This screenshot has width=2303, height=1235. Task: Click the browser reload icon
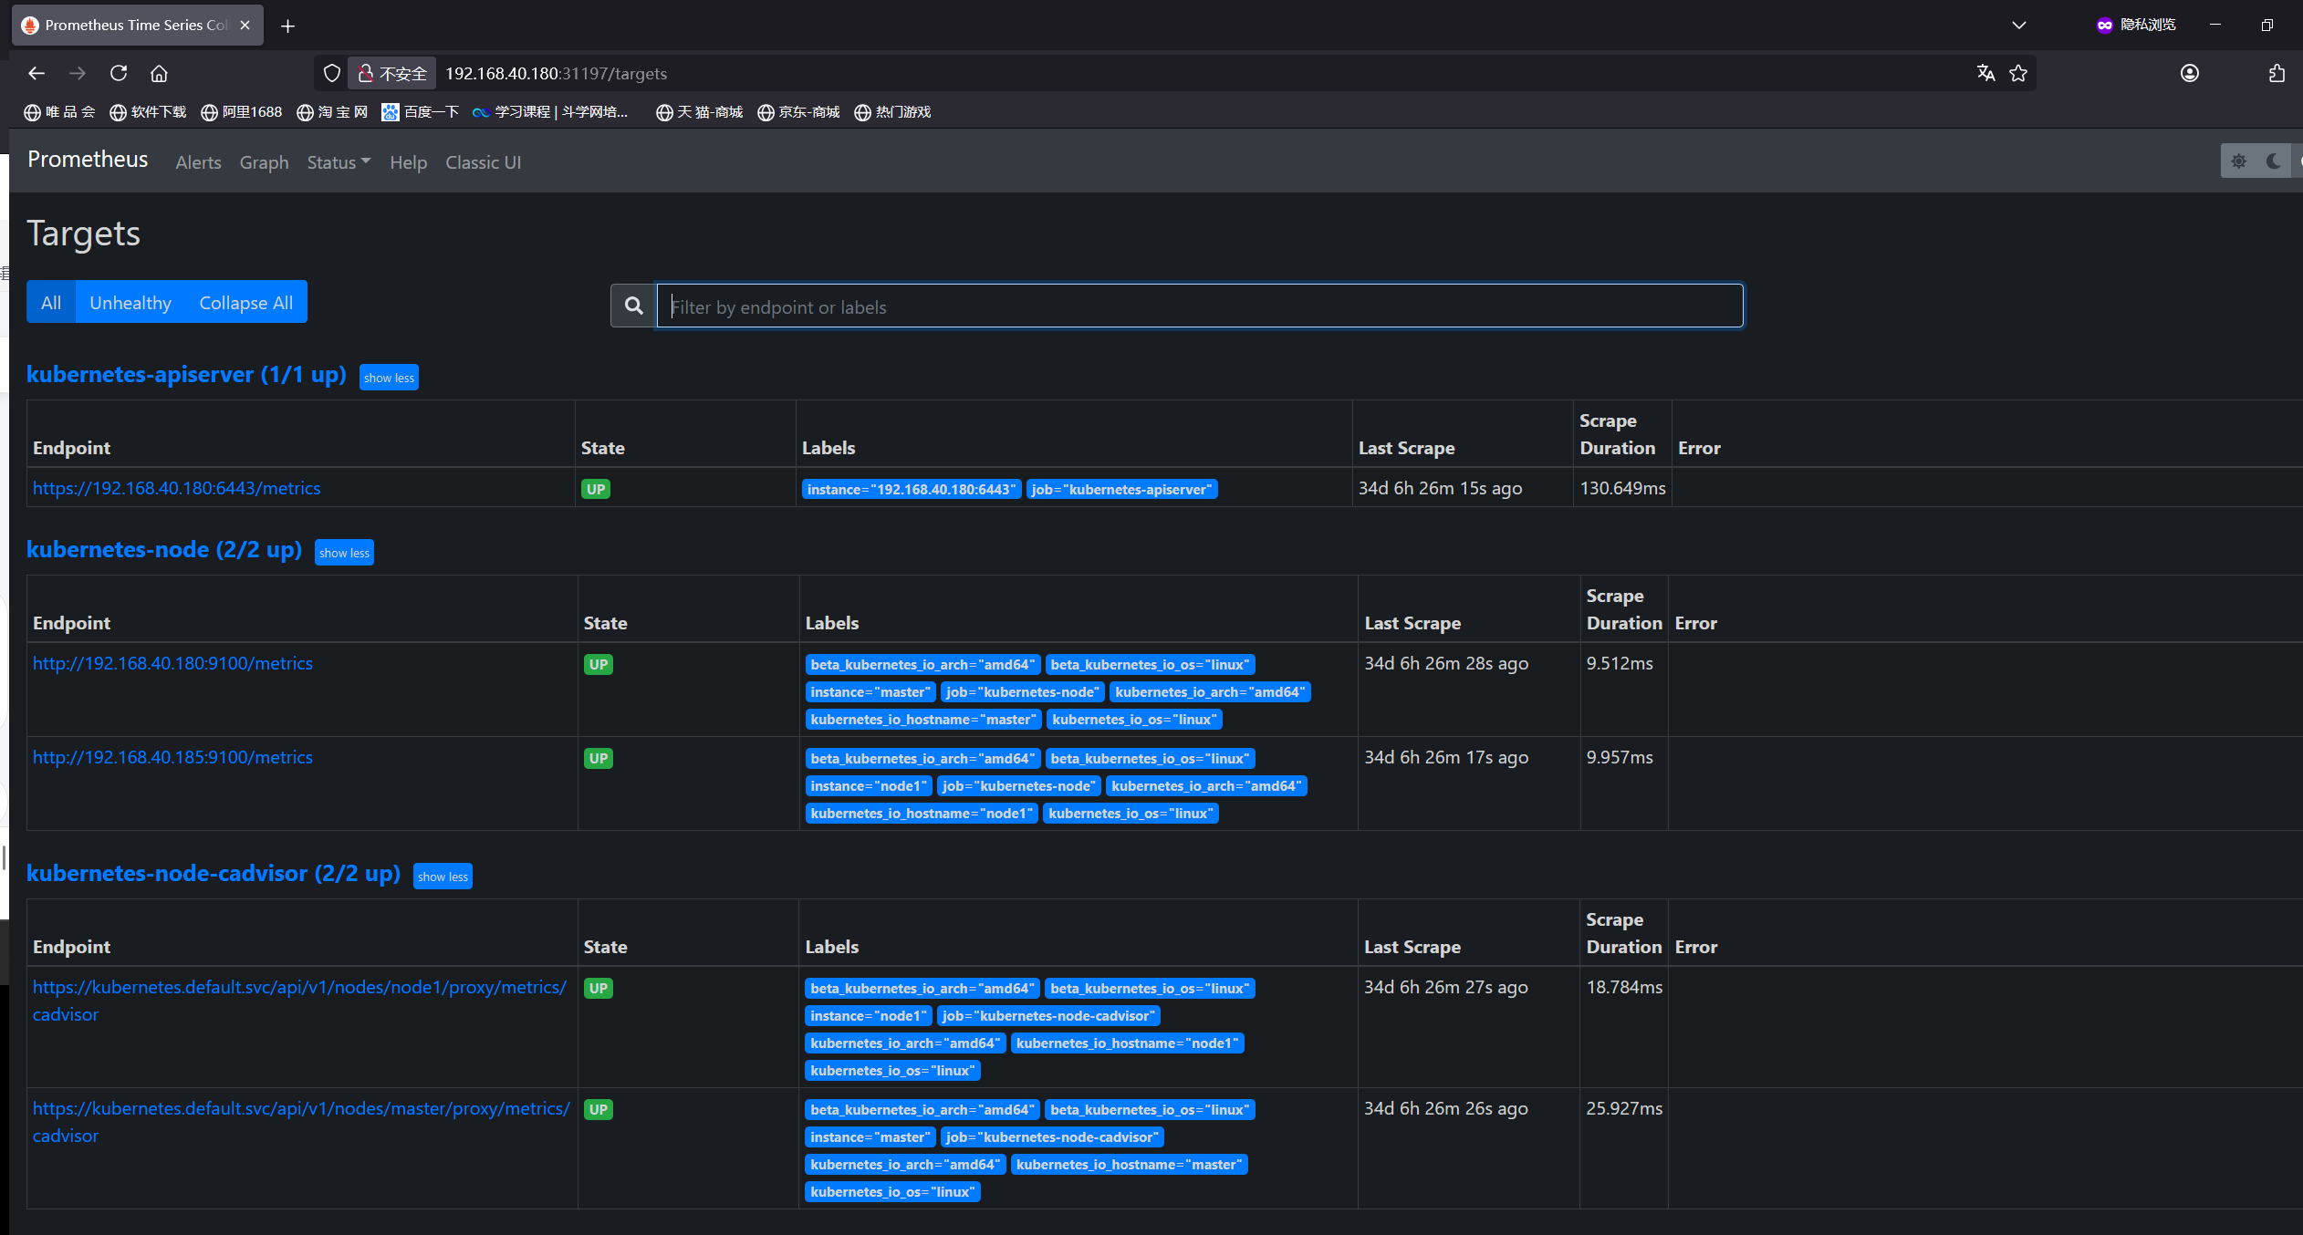[x=119, y=73]
